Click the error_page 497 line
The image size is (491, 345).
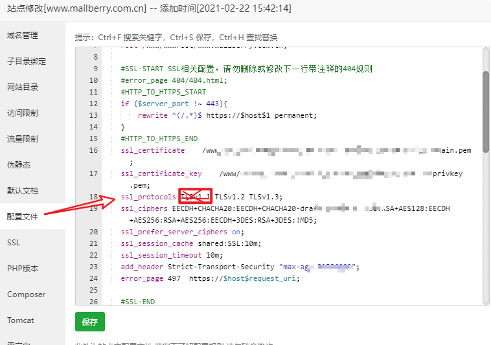(210, 278)
